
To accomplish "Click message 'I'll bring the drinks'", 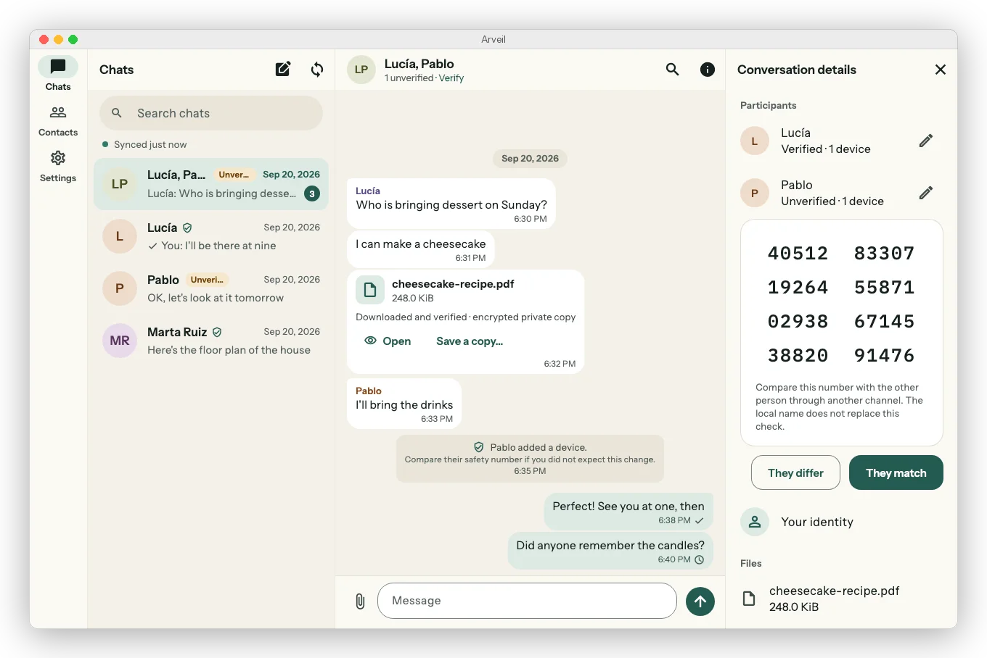I will [404, 404].
